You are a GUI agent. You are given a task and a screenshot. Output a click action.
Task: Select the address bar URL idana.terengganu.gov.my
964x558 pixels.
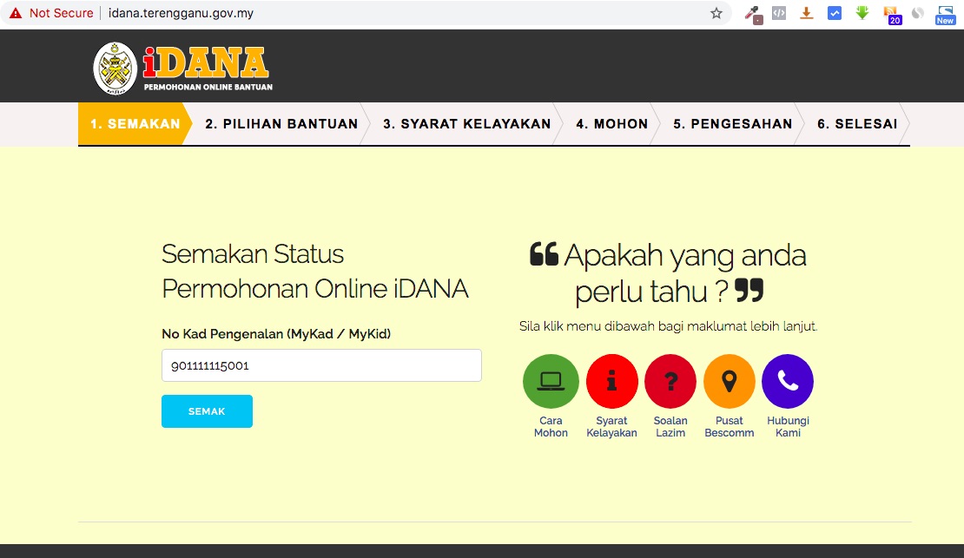[181, 13]
